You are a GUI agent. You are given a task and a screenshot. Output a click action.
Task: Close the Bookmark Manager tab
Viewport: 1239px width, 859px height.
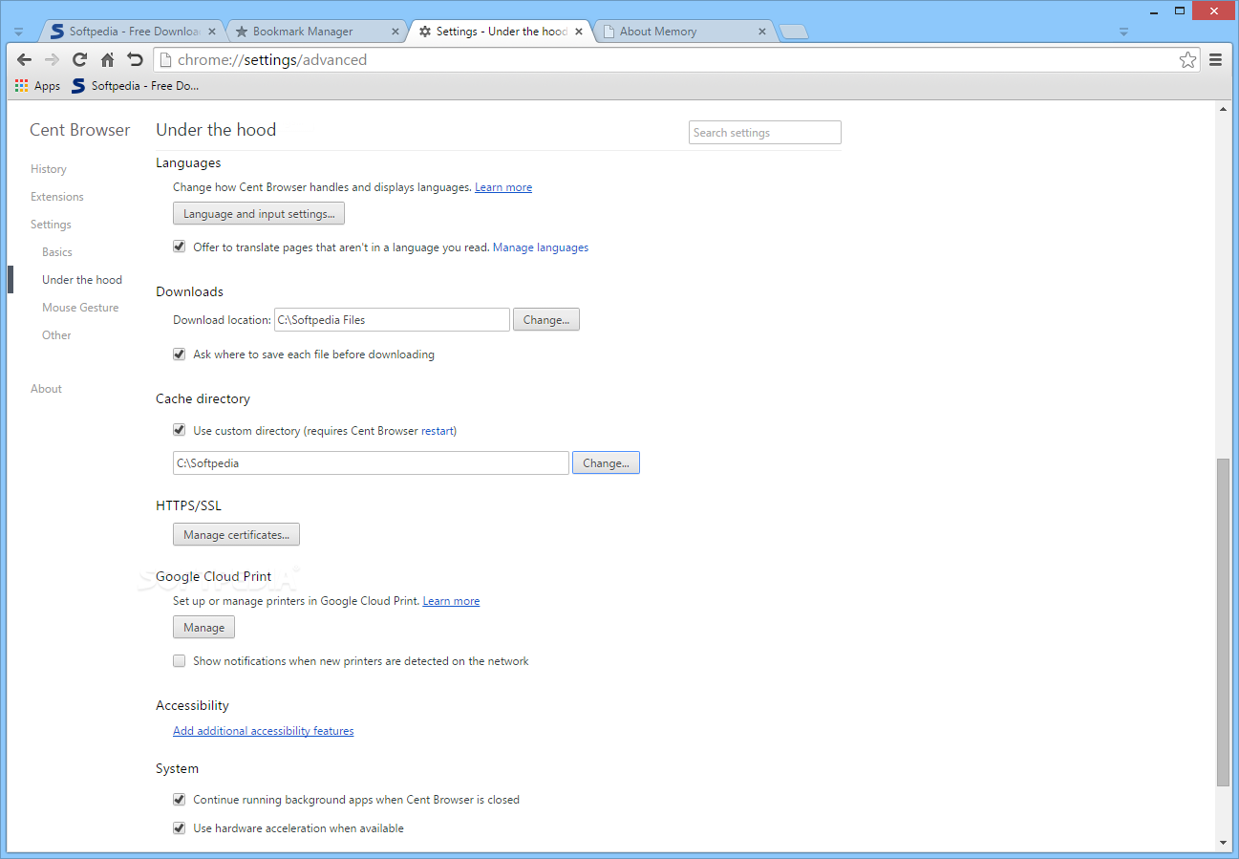point(395,32)
